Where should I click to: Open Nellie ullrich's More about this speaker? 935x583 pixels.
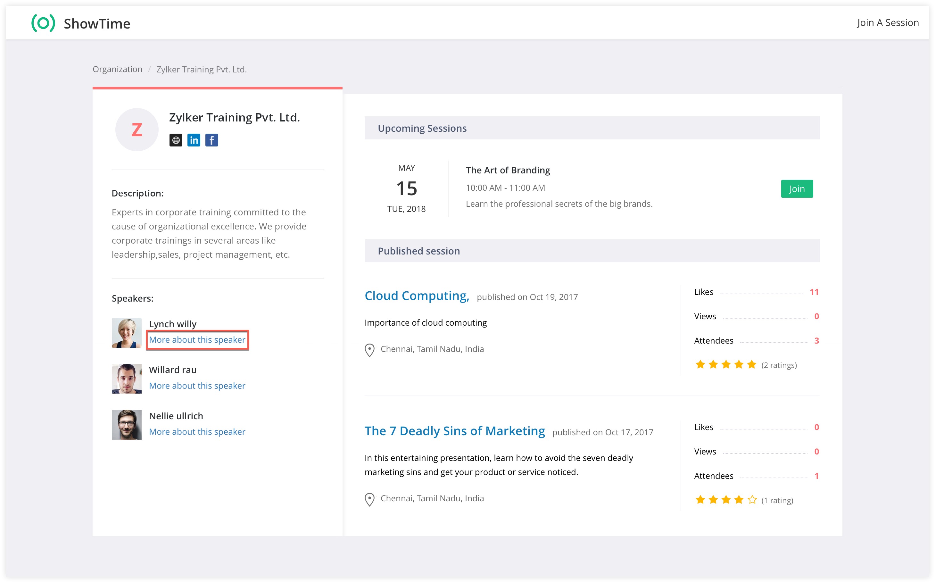(x=197, y=431)
